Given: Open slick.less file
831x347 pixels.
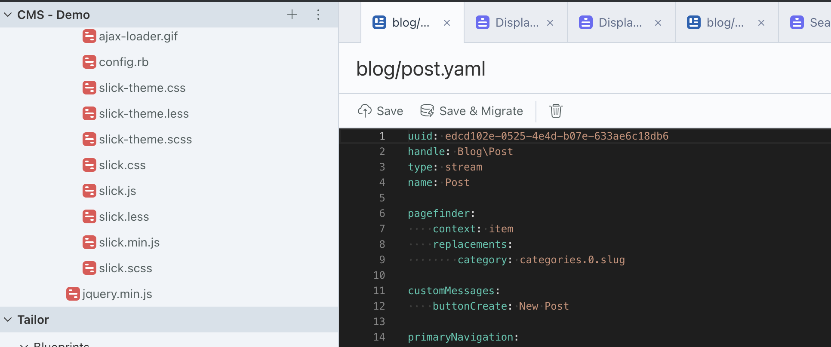Looking at the screenshot, I should pos(124,217).
